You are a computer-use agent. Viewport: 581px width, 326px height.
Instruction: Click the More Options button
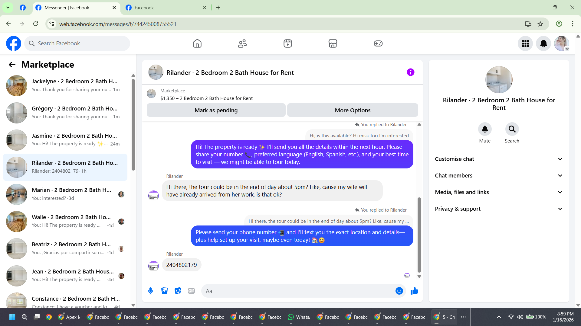pos(353,110)
